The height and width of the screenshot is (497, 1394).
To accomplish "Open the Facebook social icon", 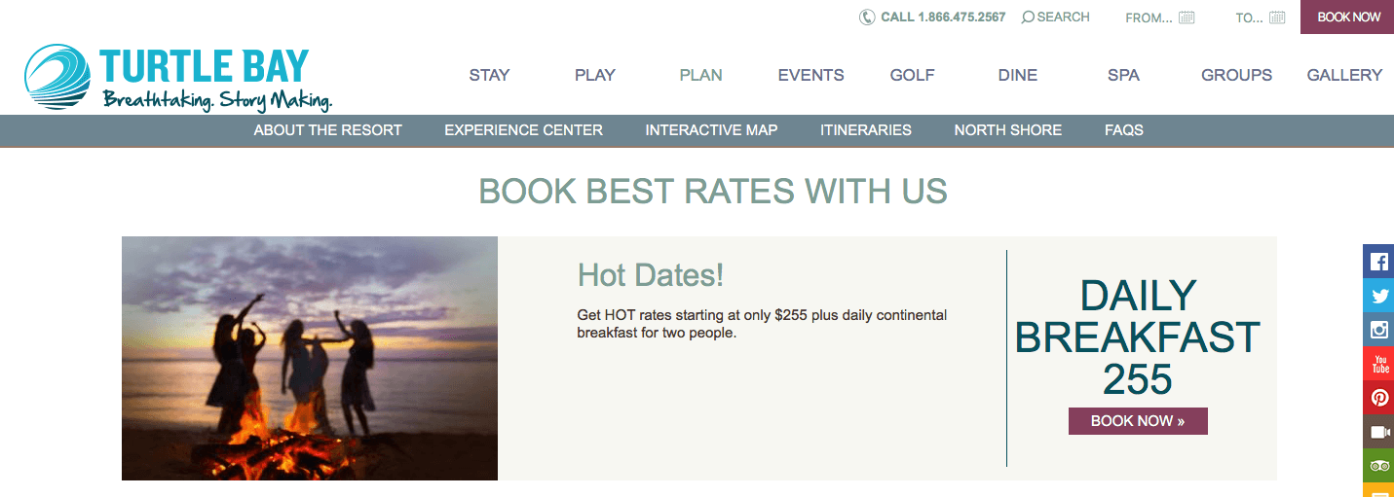I will click(x=1378, y=261).
